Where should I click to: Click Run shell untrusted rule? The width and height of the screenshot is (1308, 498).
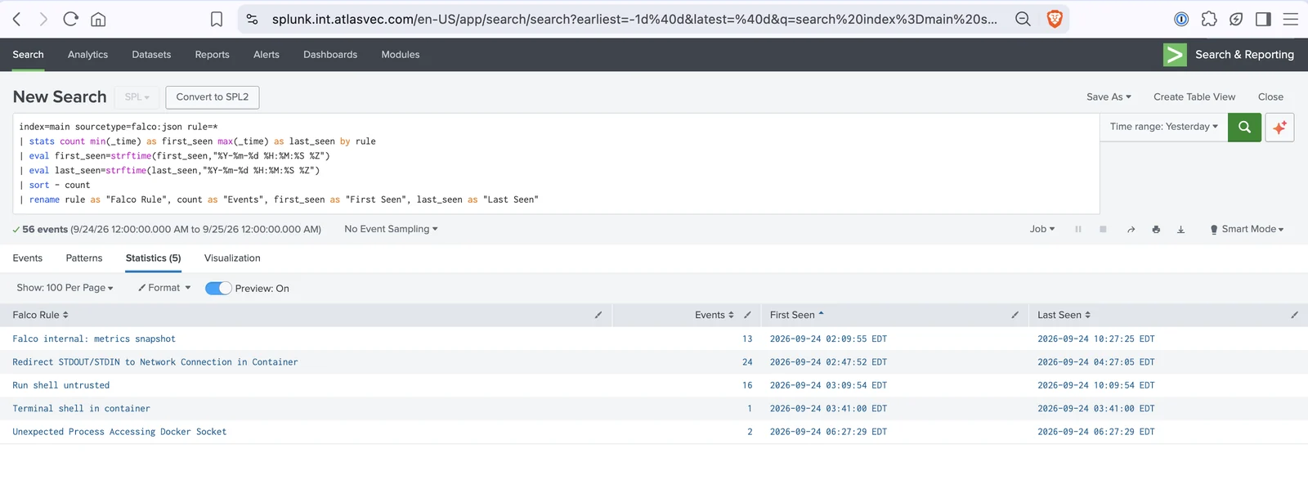point(60,385)
